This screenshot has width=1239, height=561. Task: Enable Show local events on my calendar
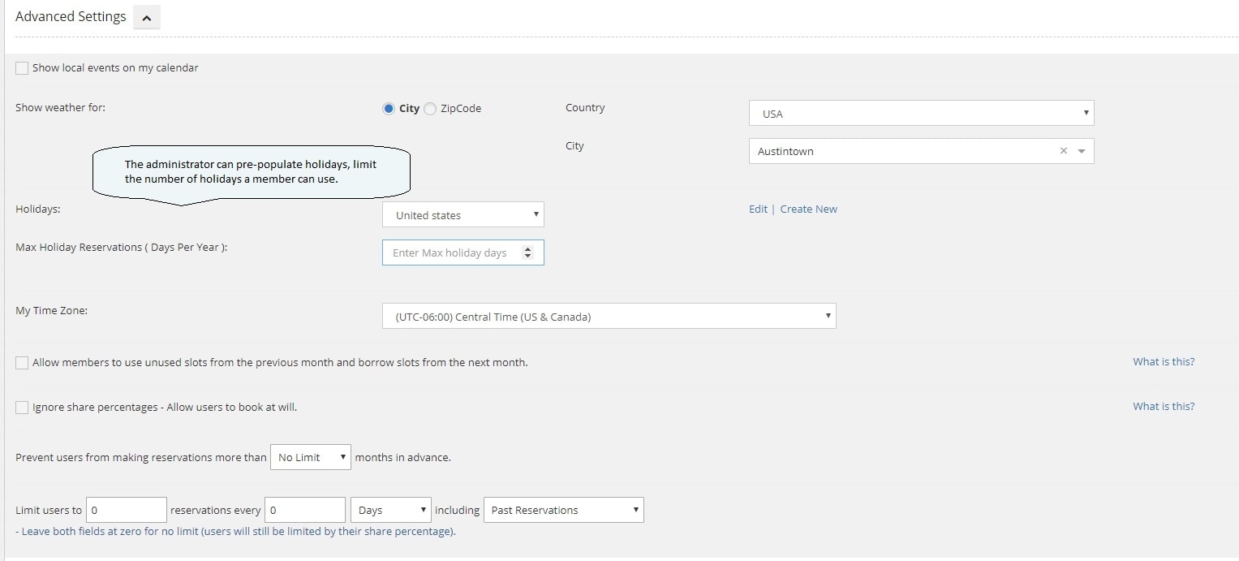coord(22,68)
